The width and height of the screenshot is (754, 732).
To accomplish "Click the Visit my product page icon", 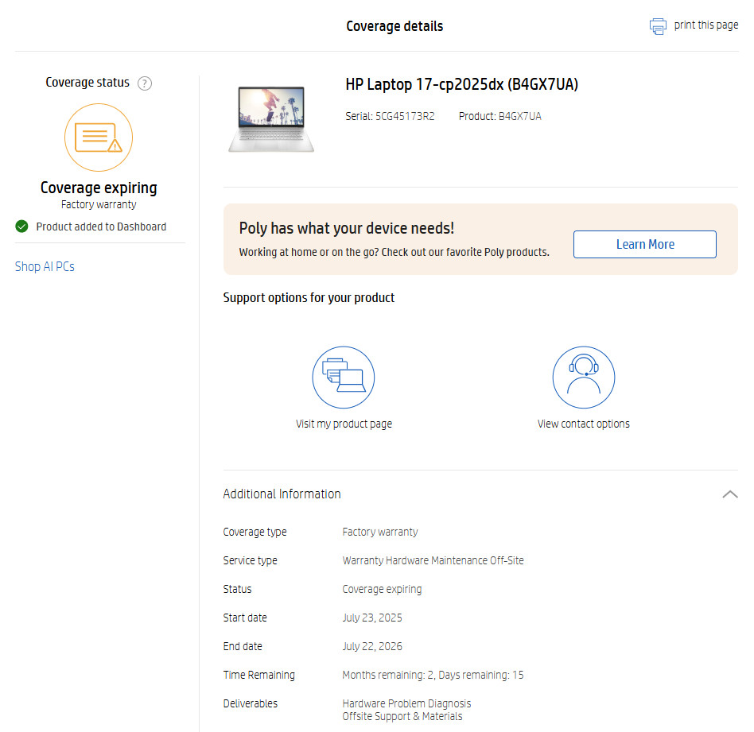I will [x=344, y=378].
